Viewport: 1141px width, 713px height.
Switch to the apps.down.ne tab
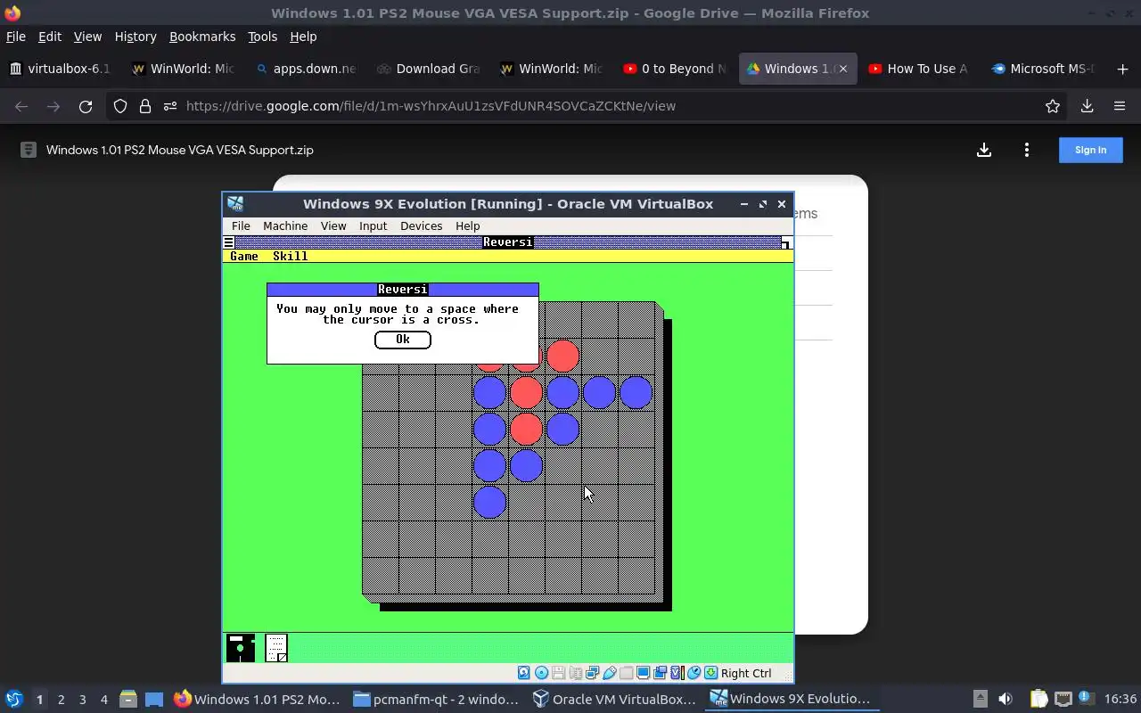(x=306, y=69)
